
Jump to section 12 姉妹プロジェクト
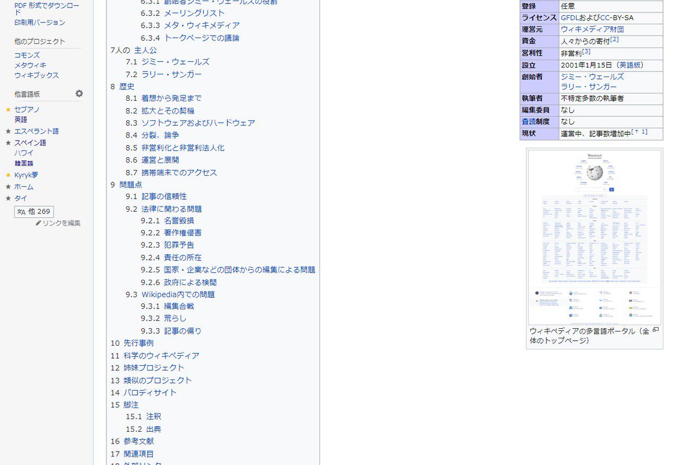pyautogui.click(x=148, y=368)
